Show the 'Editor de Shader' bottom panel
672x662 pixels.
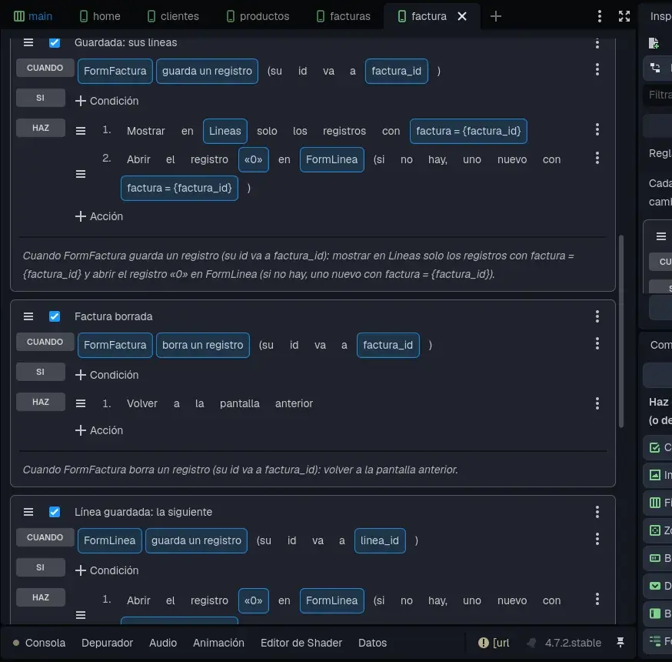301,643
